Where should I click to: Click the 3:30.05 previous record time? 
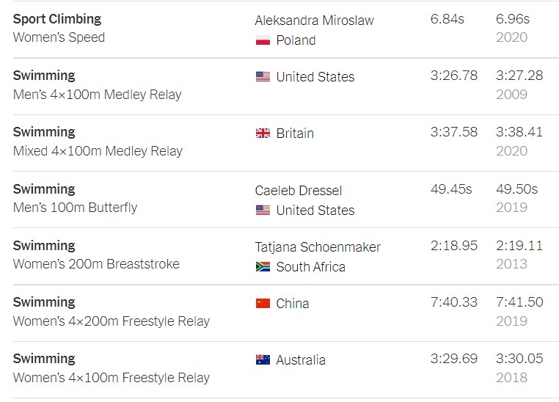[519, 359]
